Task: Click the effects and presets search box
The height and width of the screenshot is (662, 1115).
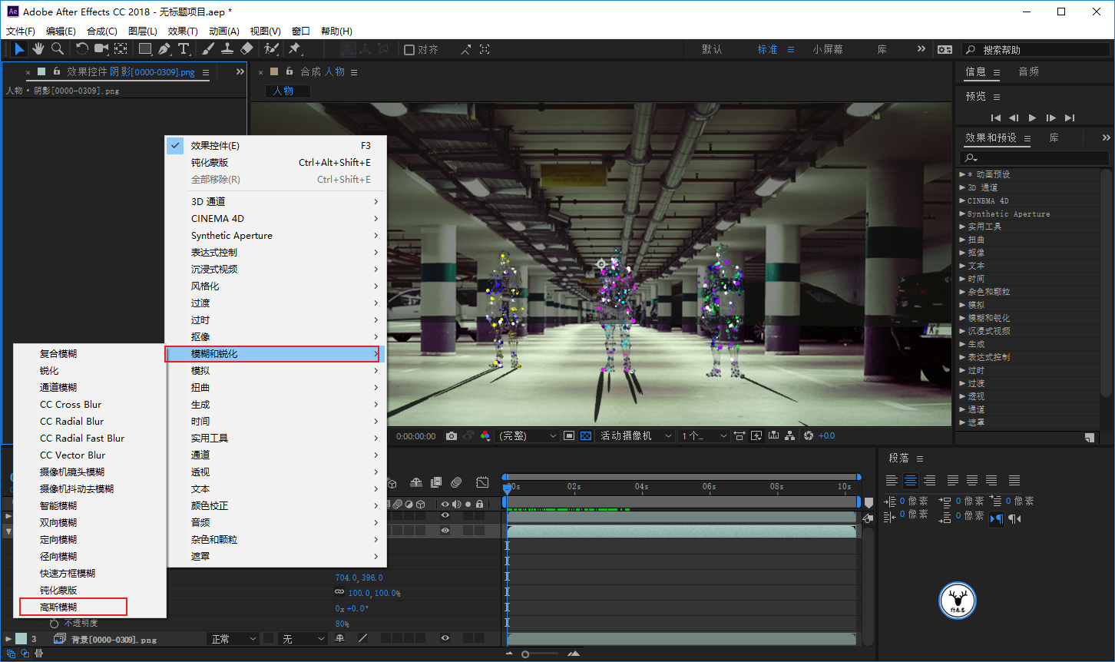Action: (x=1036, y=157)
